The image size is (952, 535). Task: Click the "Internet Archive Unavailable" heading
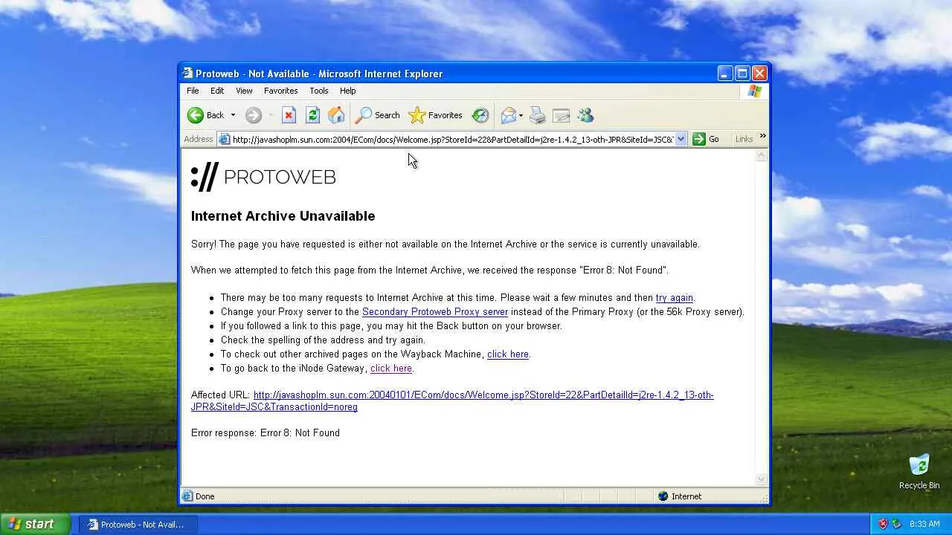click(283, 216)
